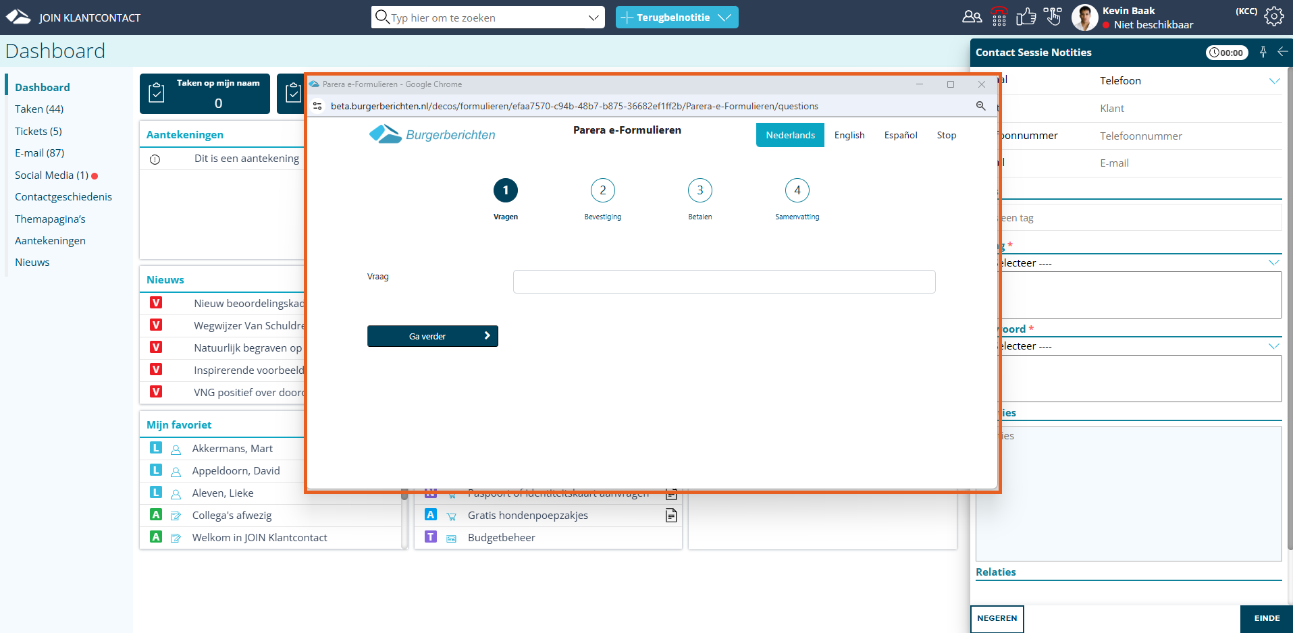Select step 4 Samenvatting circle
The image size is (1293, 633).
(797, 190)
